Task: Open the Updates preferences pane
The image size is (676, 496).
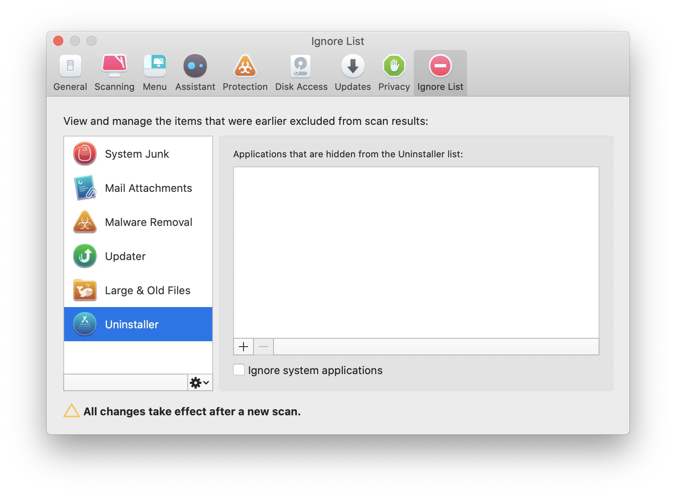Action: coord(353,73)
